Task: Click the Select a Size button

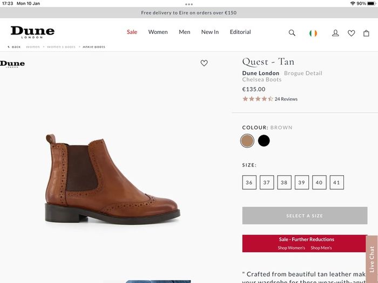Action: (305, 216)
